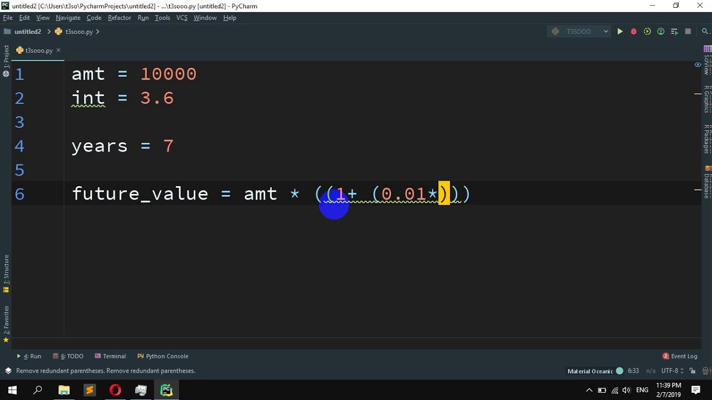
Task: Open the Terminal tool window tab
Action: 110,356
